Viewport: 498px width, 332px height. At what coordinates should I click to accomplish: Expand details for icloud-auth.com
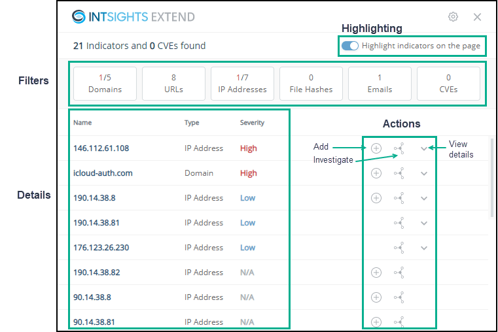[423, 173]
